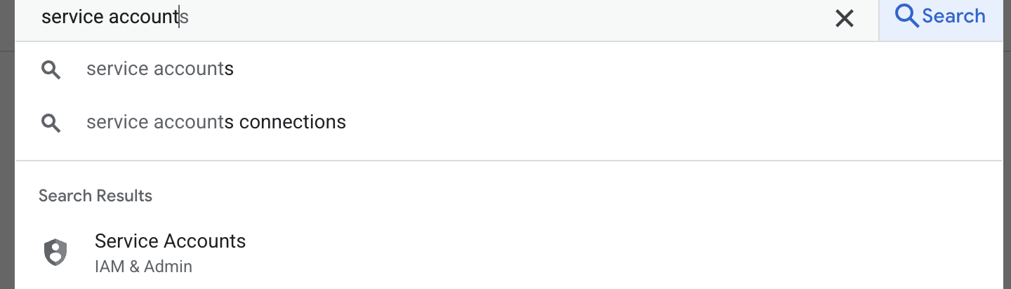Click the magnifier icon beside "service accounts connections"

(51, 123)
